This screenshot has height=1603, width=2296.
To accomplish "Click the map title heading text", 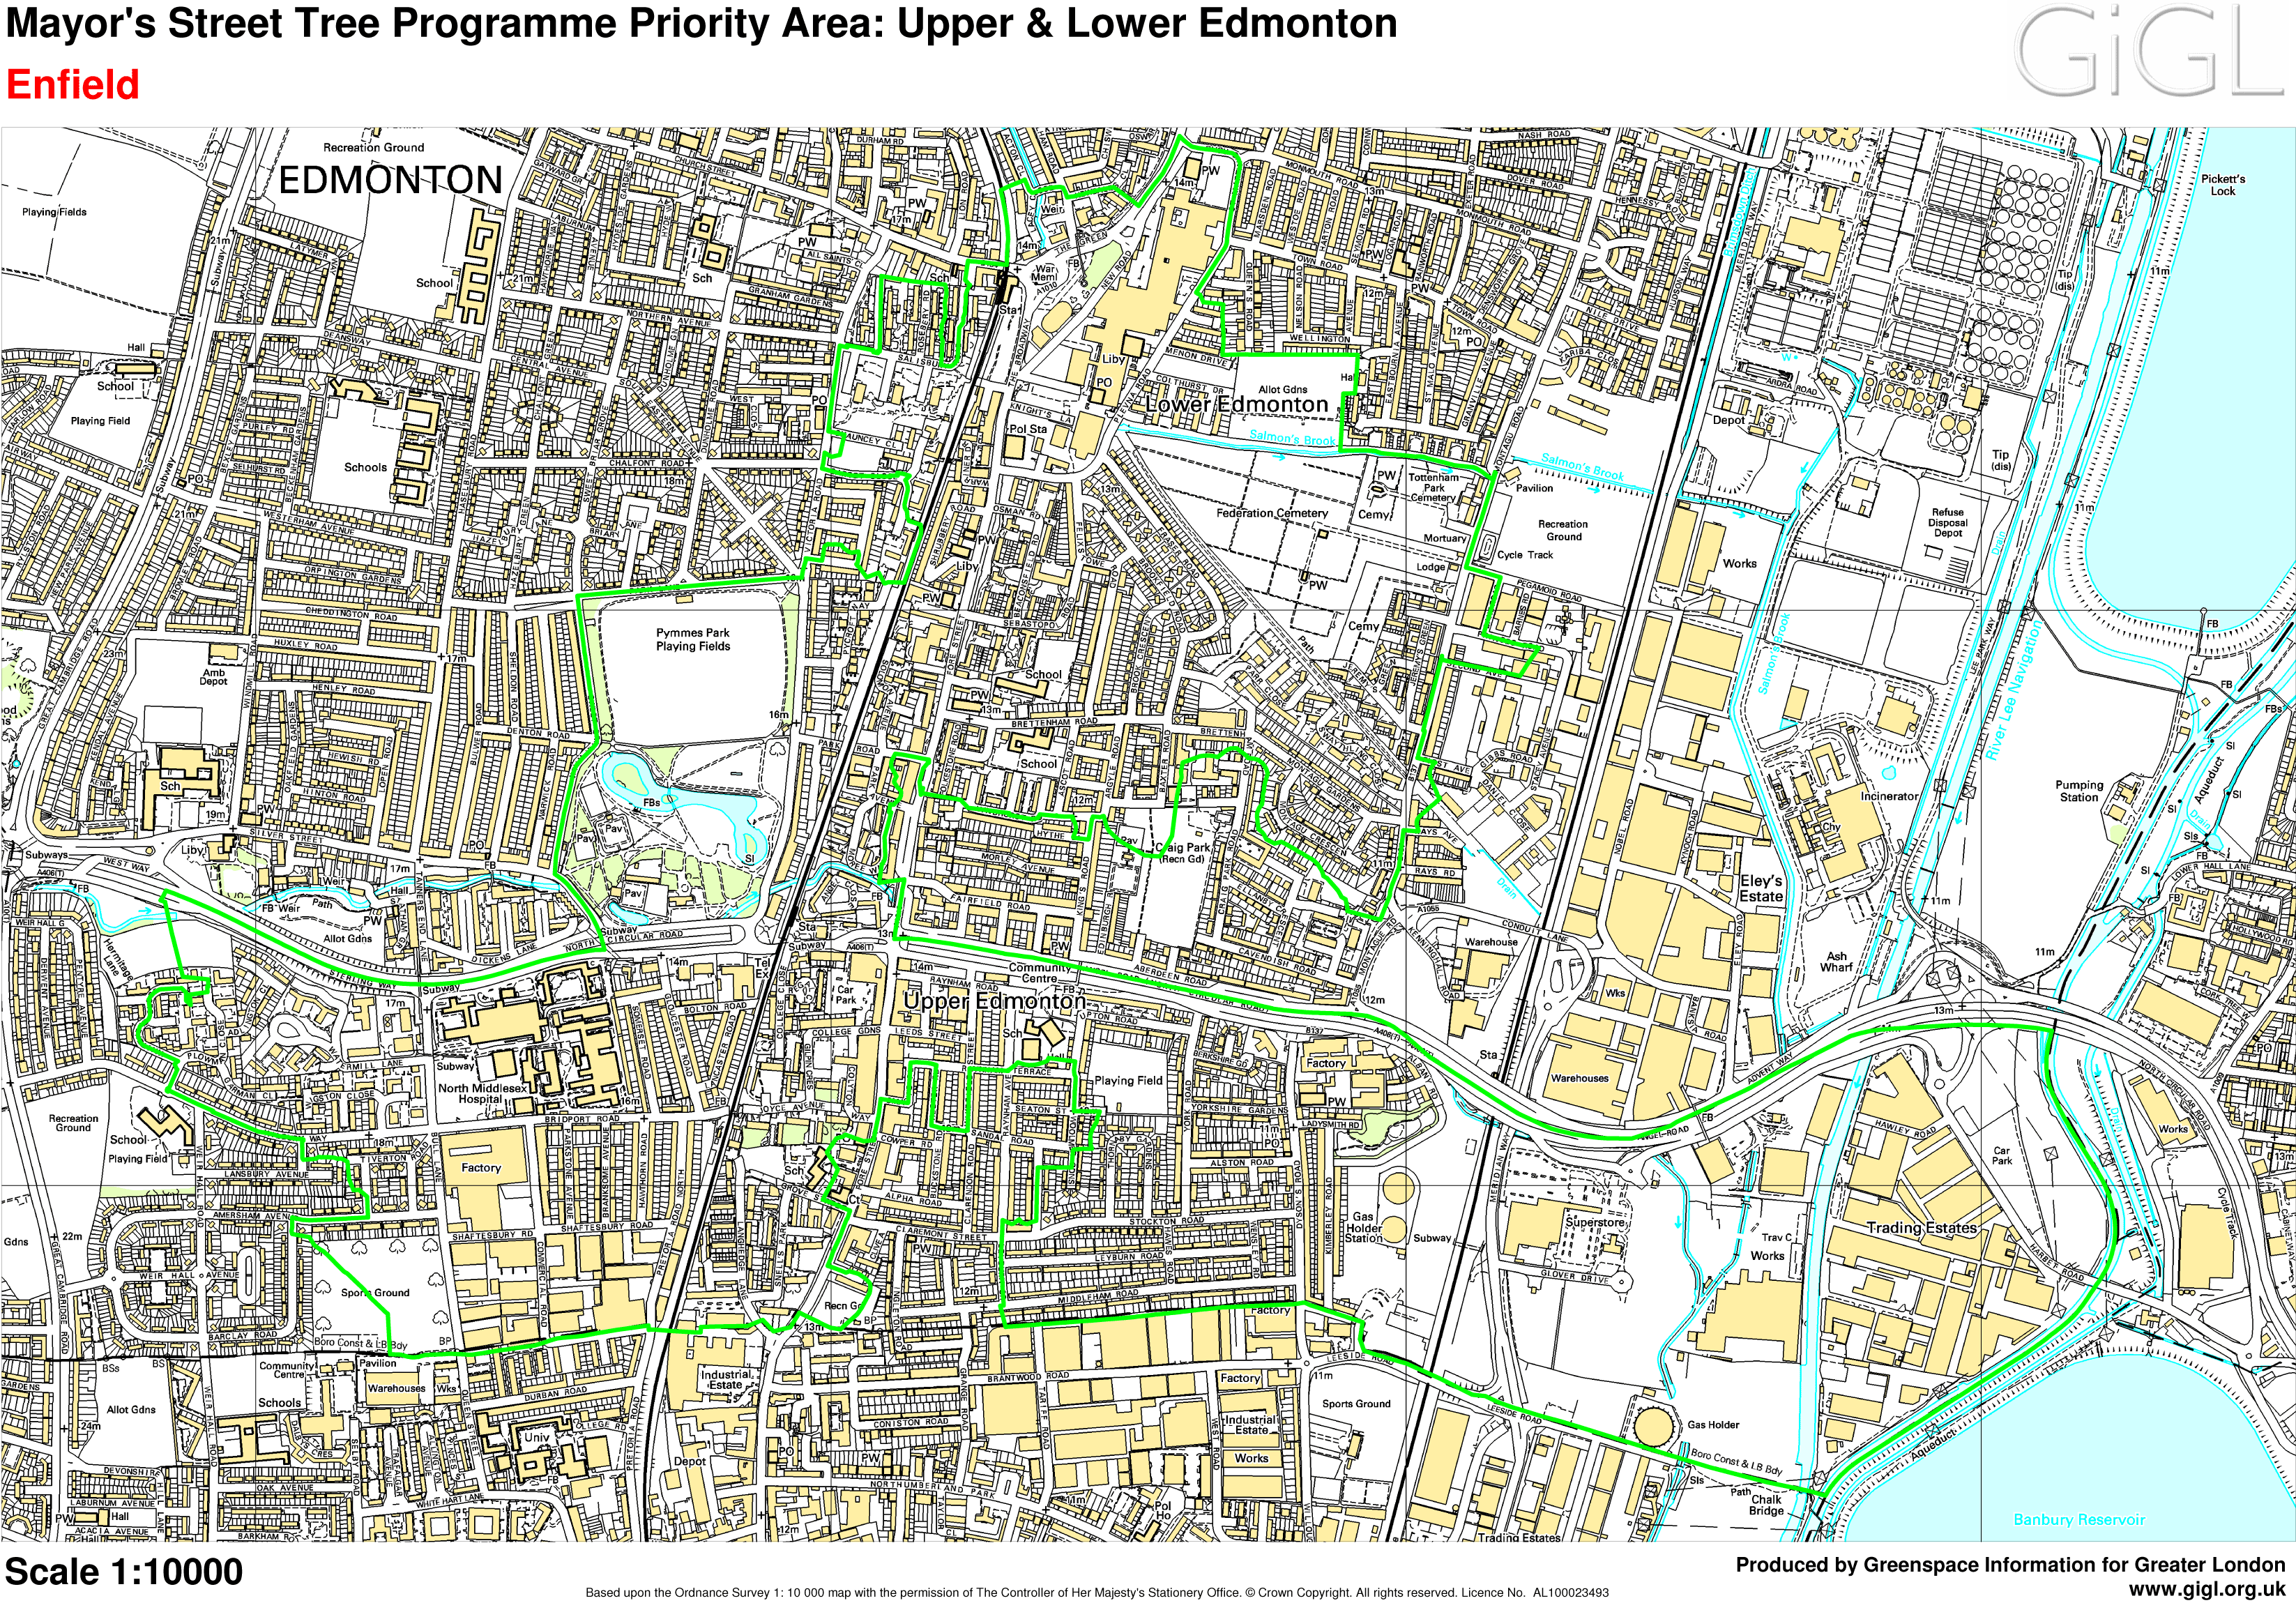I will coord(701,24).
